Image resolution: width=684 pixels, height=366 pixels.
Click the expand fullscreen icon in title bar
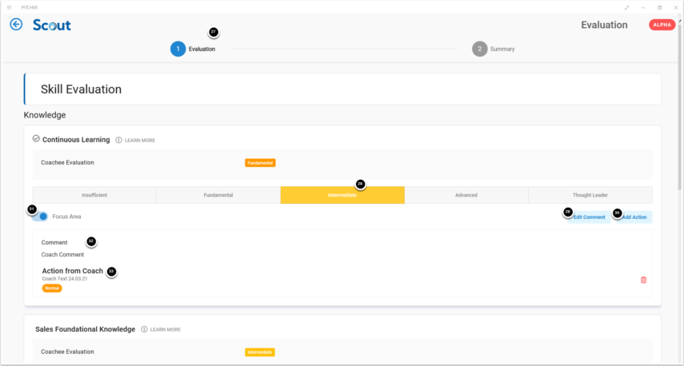click(626, 7)
